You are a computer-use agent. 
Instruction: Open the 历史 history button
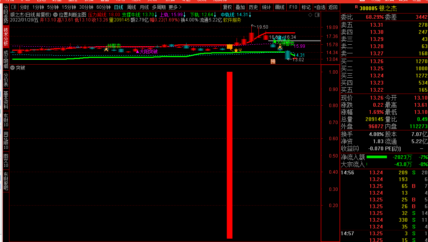click(253, 8)
